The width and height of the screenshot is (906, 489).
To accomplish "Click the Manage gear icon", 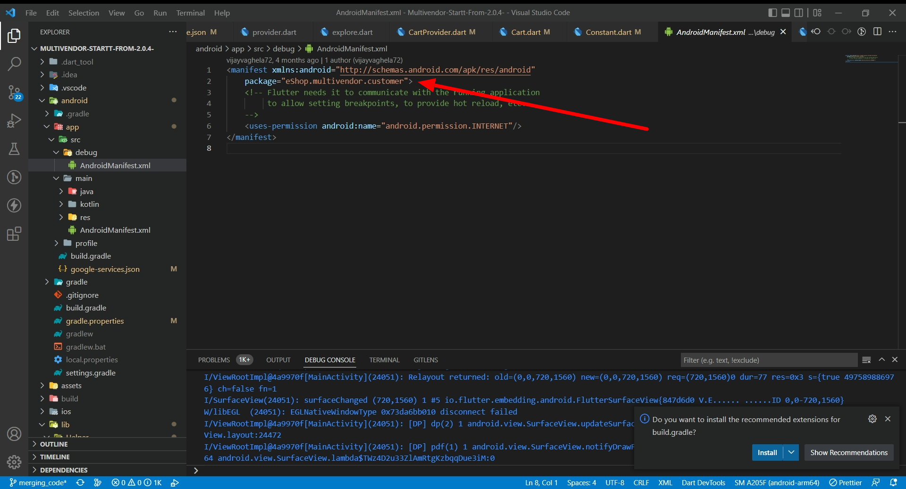I will point(14,462).
